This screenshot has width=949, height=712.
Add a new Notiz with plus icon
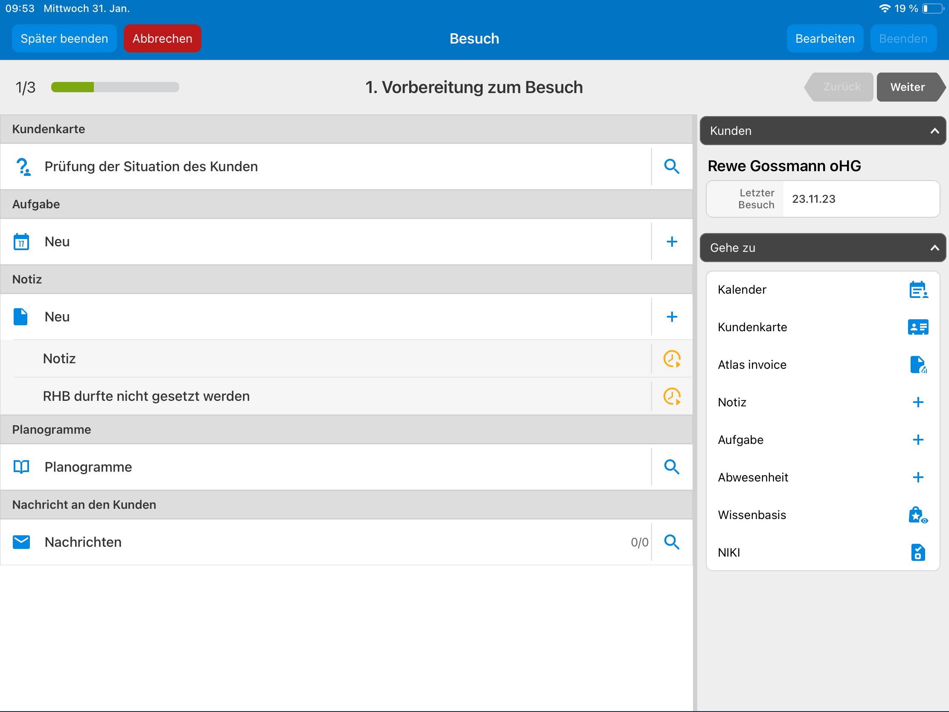point(671,317)
